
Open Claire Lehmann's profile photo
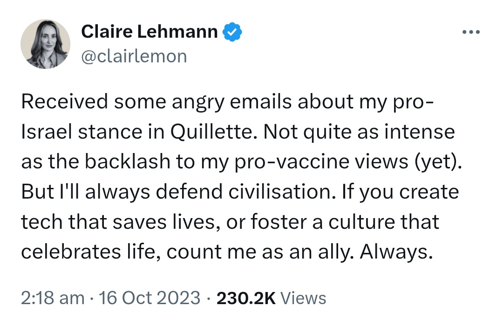(45, 44)
